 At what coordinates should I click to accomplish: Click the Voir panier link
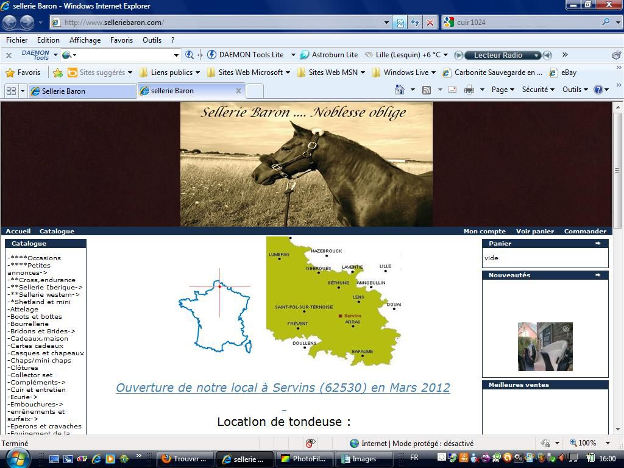point(534,231)
